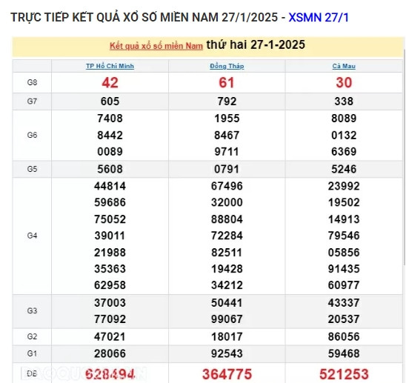Select G4 number 75052

(110, 219)
